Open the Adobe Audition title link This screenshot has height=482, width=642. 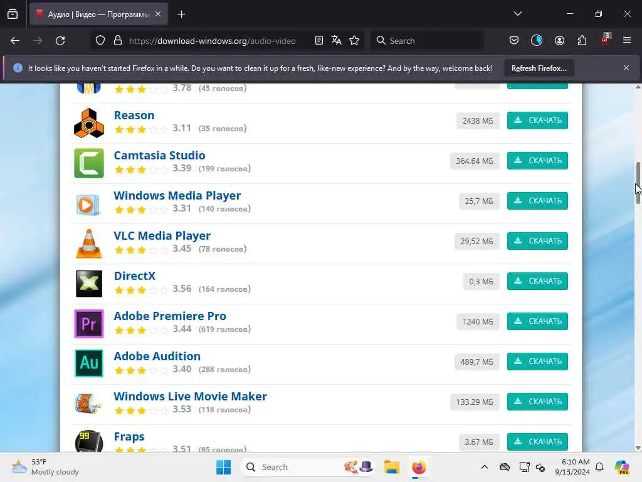[x=157, y=356]
